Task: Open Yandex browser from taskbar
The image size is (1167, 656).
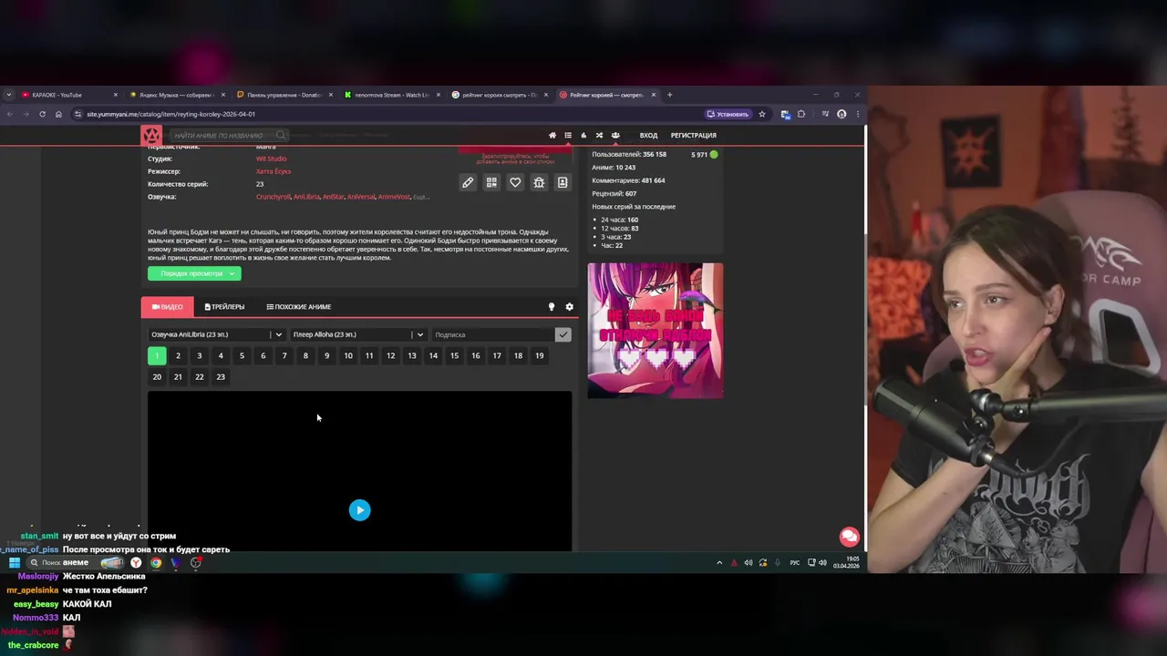Action: click(136, 563)
